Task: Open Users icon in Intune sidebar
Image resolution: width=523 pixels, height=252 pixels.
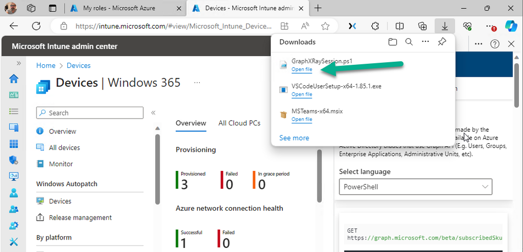Action: (14, 193)
